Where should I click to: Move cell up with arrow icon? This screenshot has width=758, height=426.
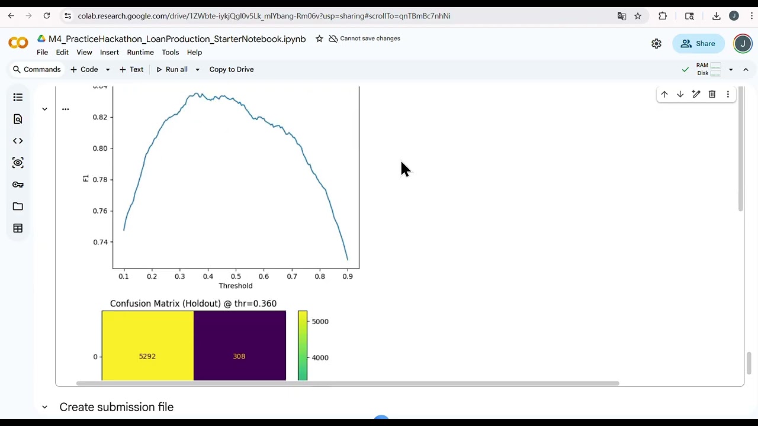tap(664, 94)
